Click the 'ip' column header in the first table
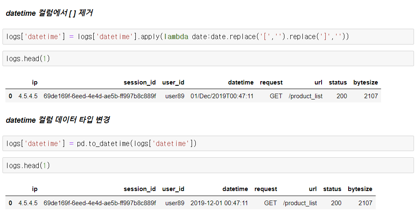Viewport: 419px width, 211px height. 35,82
